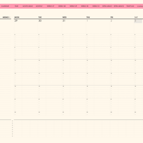Click the 21 hour label in Thursday column

coord(87,99)
